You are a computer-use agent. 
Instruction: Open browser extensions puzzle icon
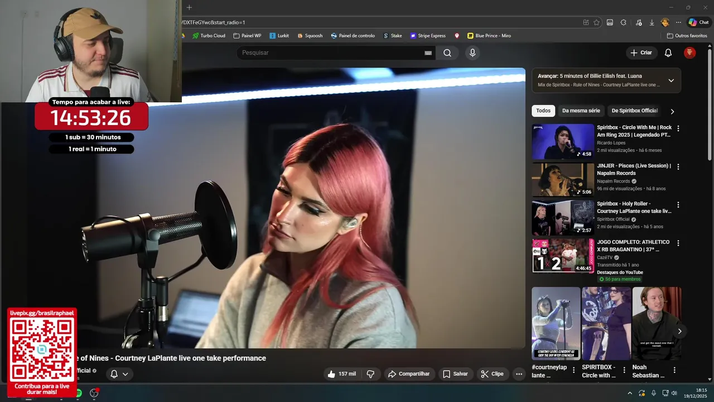[623, 22]
